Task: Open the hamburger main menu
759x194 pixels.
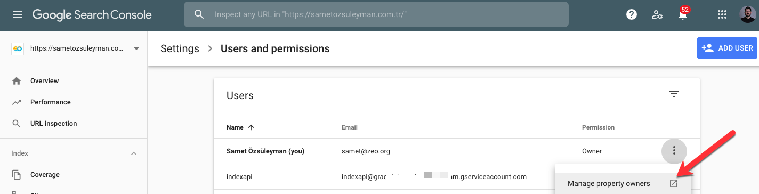Action: pos(18,15)
